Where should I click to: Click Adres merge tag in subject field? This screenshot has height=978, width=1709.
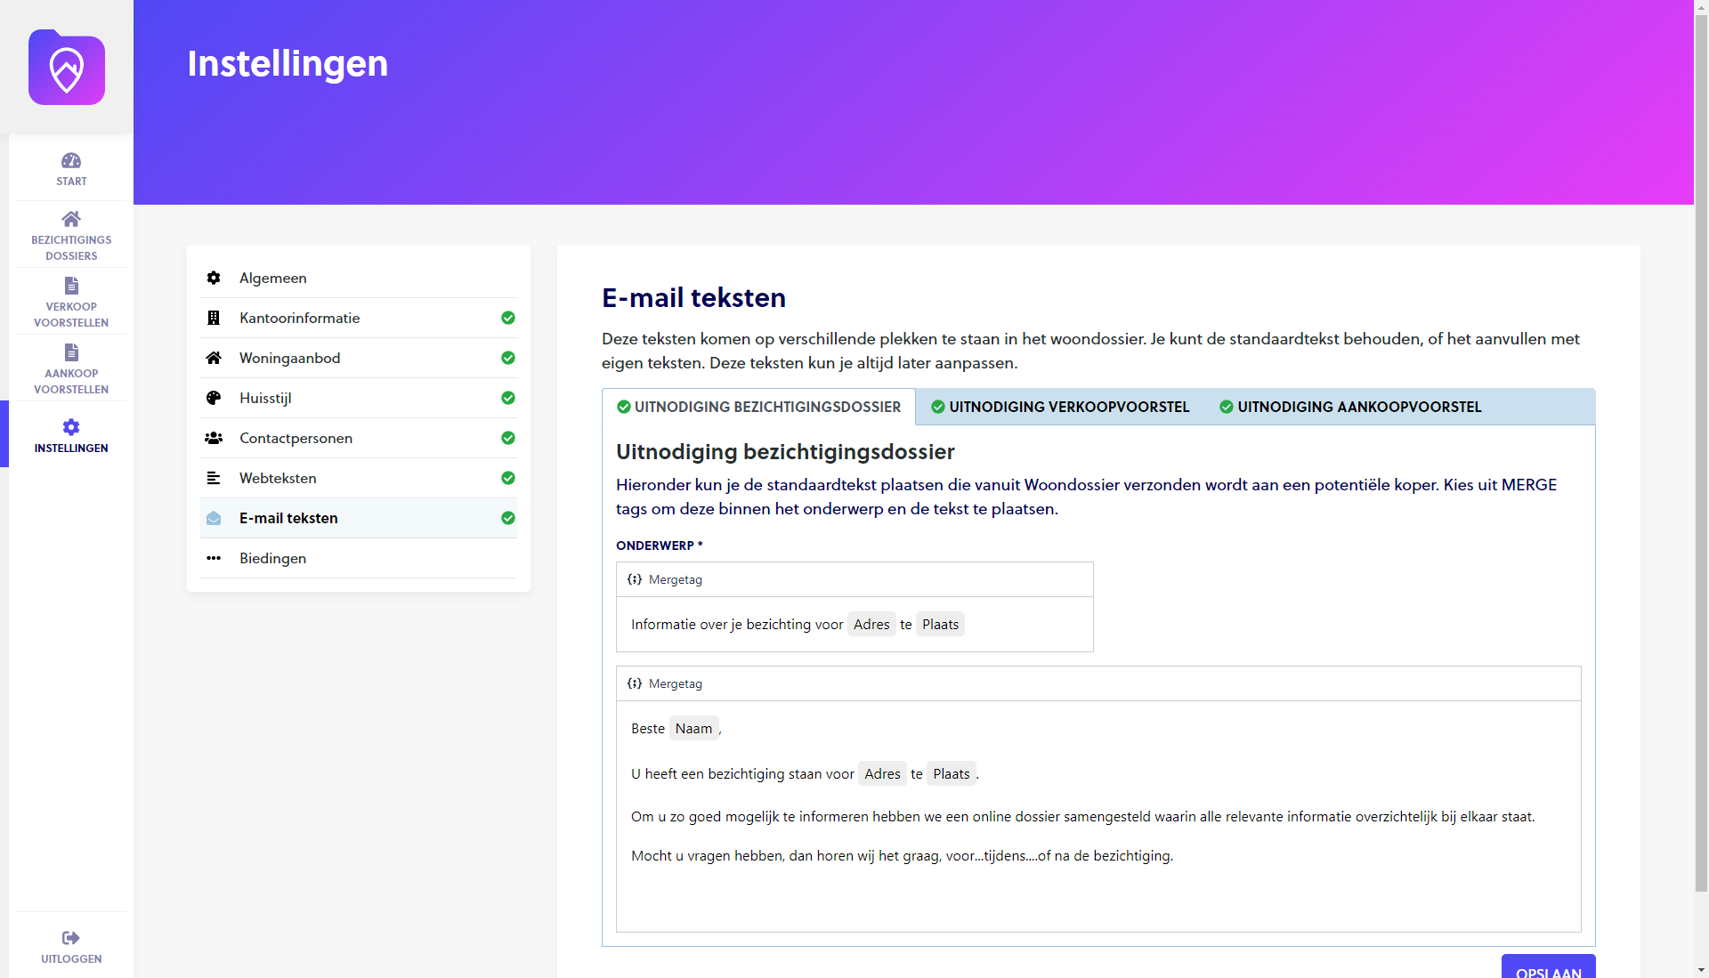pyautogui.click(x=871, y=624)
